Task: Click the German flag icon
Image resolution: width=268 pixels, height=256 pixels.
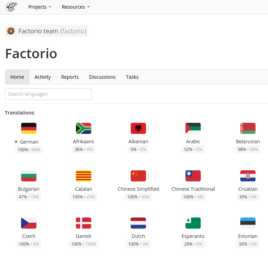Action: coord(29,128)
